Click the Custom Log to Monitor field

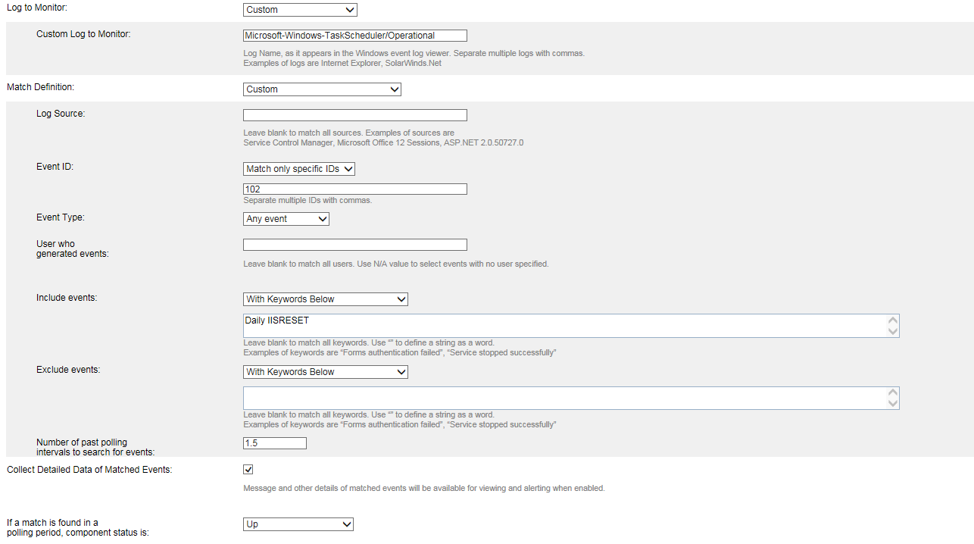click(355, 36)
